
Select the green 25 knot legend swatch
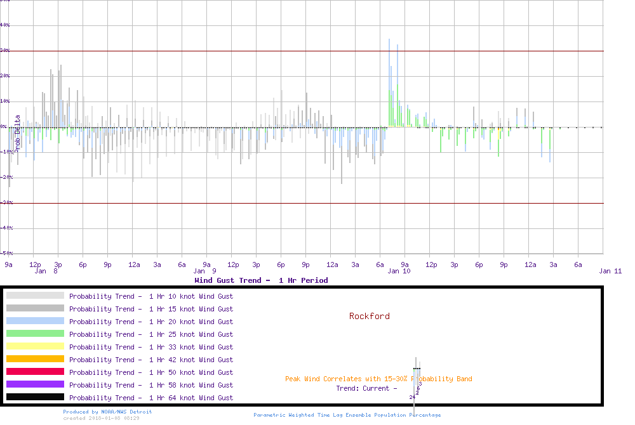[35, 334]
